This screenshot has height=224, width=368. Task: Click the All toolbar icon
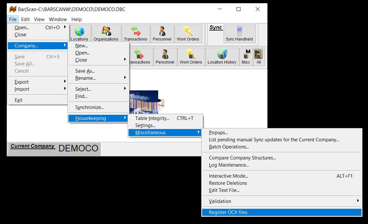click(259, 57)
